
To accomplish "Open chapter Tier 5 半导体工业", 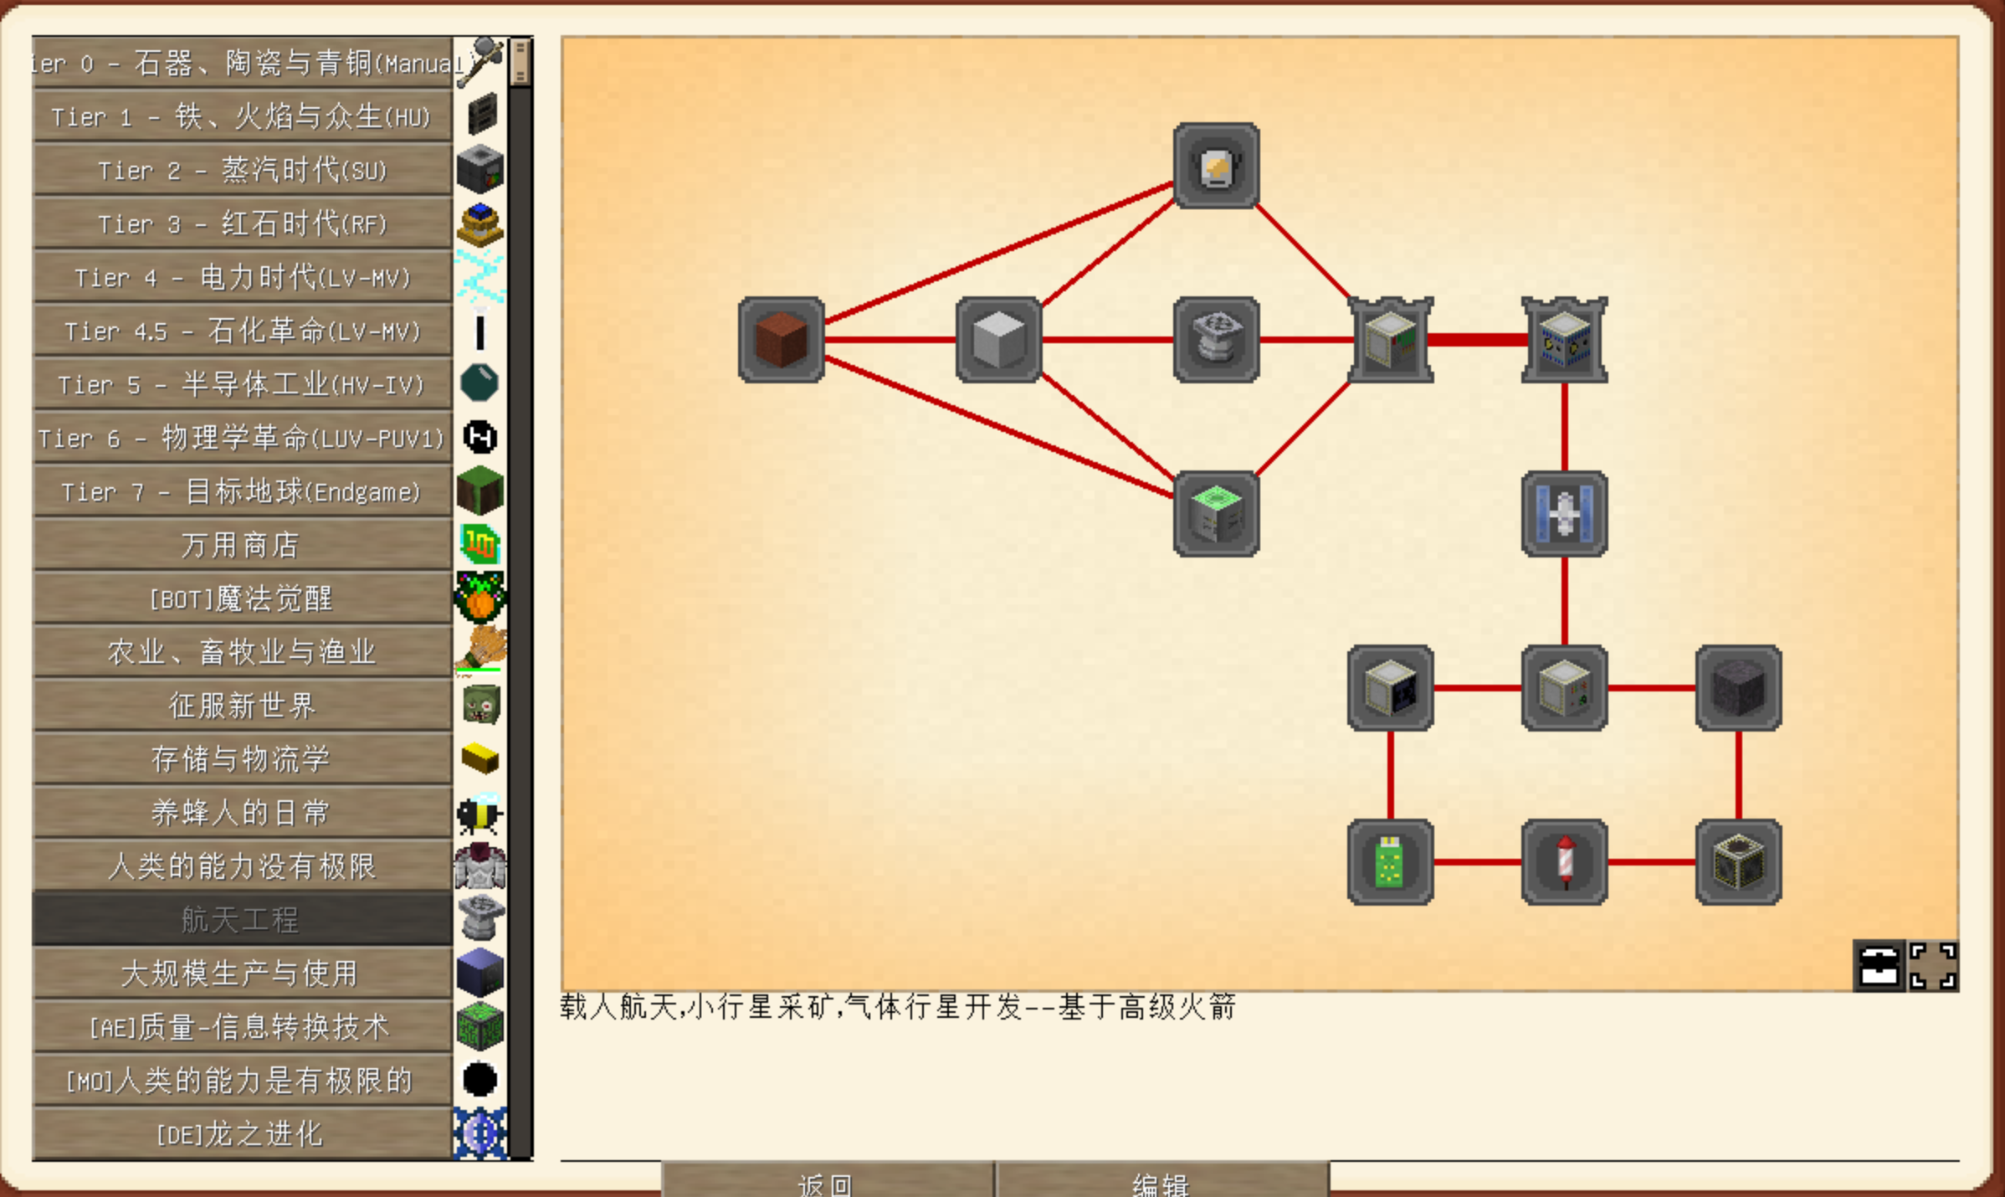I will (243, 383).
